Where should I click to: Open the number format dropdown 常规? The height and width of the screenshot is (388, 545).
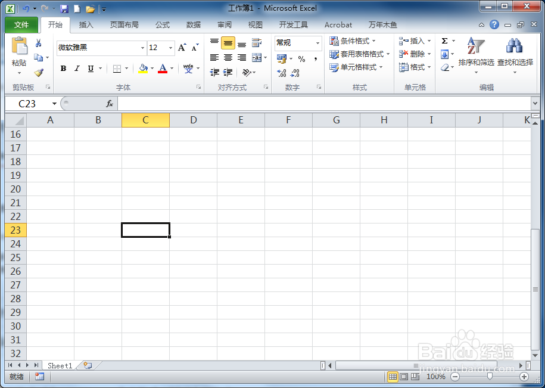coord(317,43)
